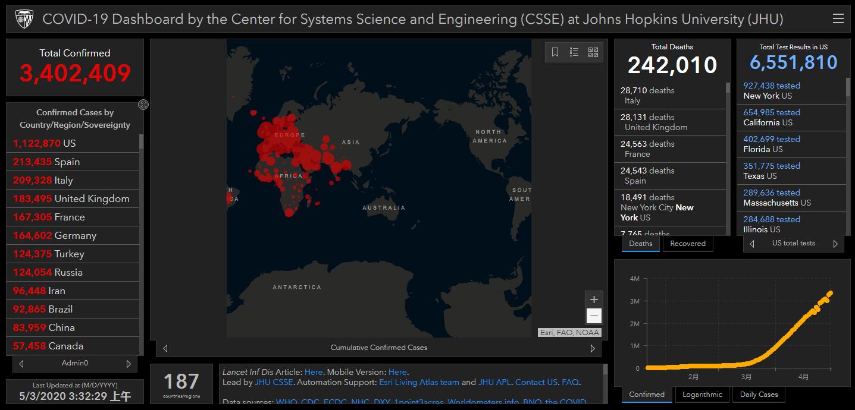Open the Esri Living Atlas team link

[419, 382]
